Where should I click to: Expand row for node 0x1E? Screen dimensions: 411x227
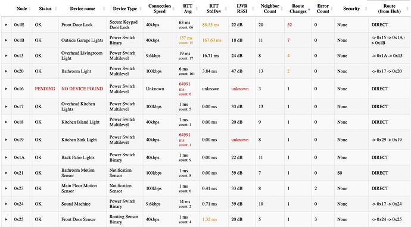click(x=7, y=25)
